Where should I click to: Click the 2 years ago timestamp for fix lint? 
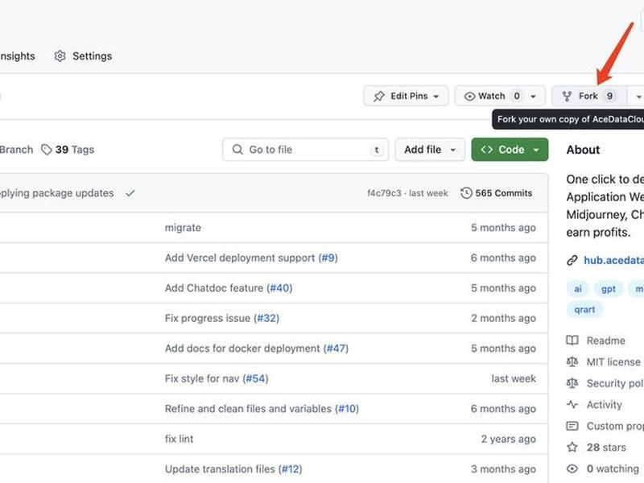509,439
